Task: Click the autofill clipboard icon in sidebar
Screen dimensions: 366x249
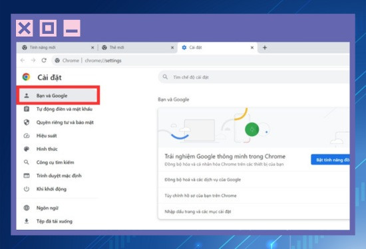Action: tap(27, 109)
